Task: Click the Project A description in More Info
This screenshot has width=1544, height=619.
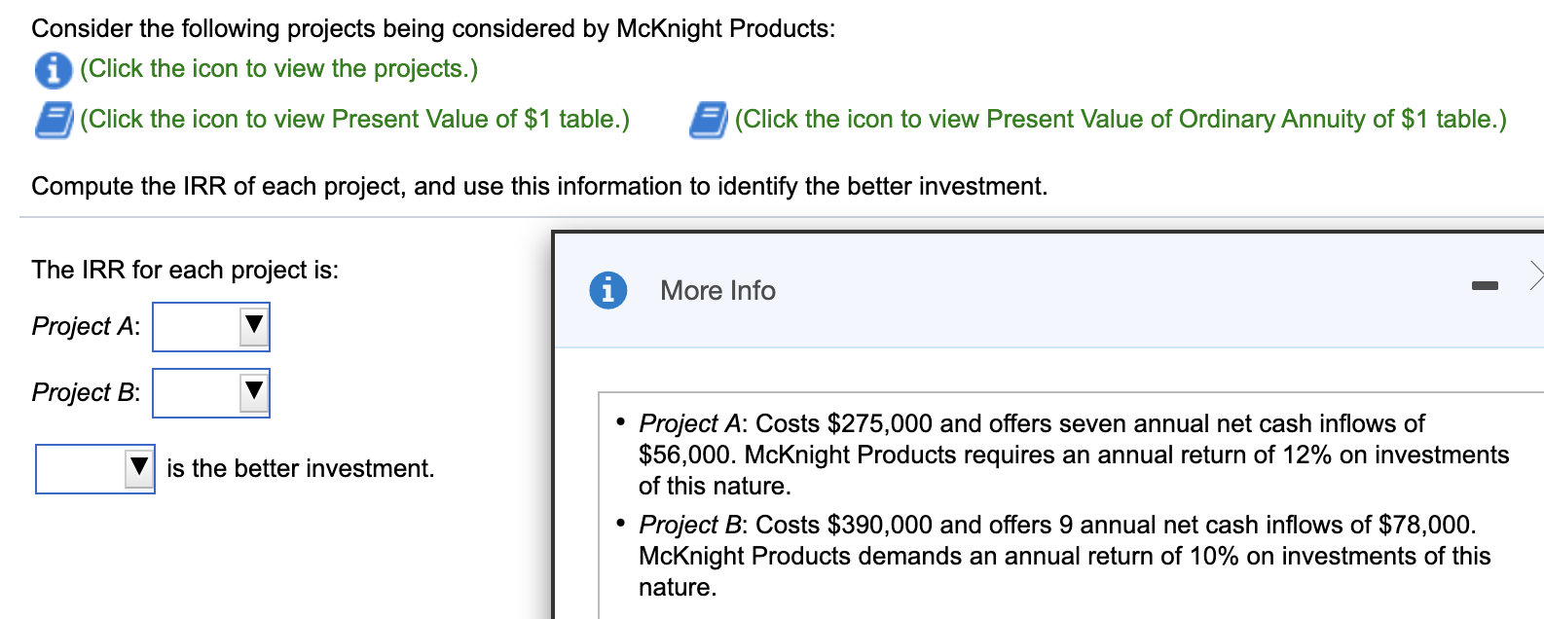Action: [1071, 455]
